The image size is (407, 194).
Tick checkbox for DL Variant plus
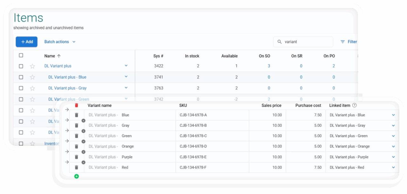click(21, 66)
